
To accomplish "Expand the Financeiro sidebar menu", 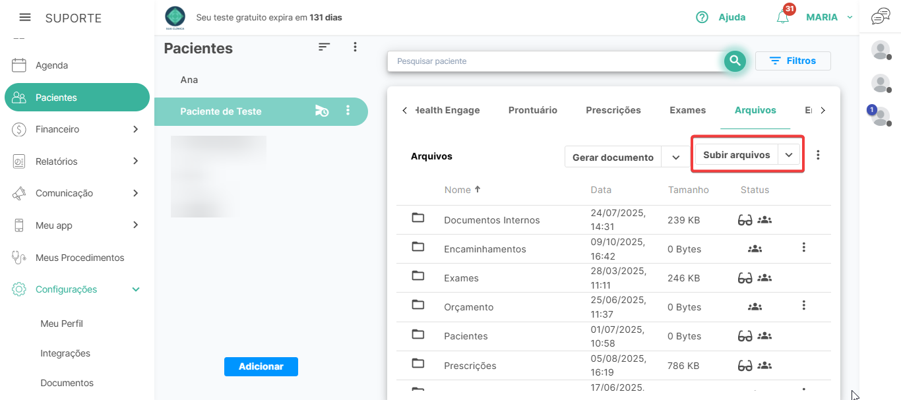I will click(136, 129).
